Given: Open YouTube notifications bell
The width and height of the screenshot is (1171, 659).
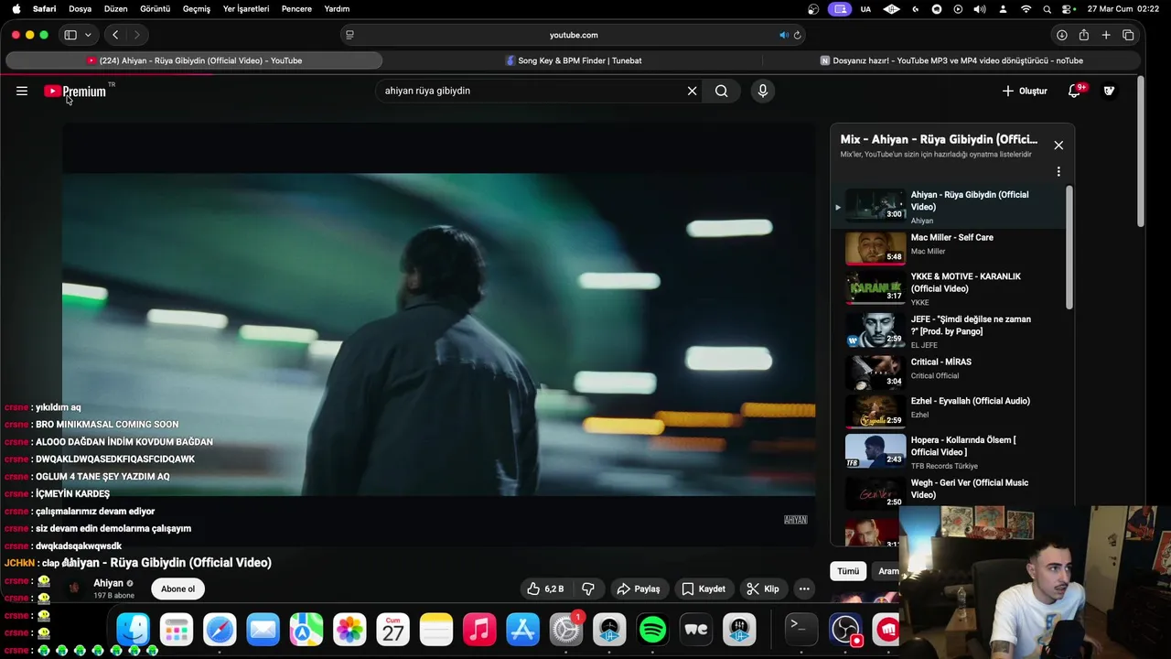Looking at the screenshot, I should click(1076, 91).
